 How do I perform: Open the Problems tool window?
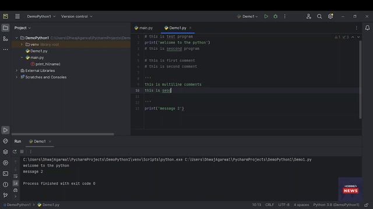5,185
